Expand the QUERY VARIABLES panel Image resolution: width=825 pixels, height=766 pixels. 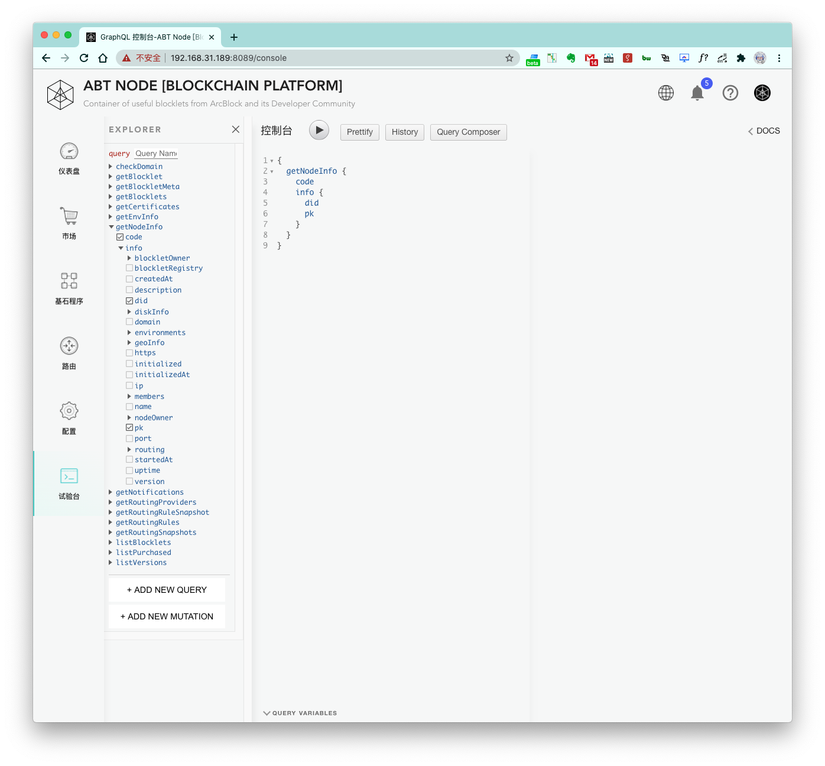pos(300,713)
